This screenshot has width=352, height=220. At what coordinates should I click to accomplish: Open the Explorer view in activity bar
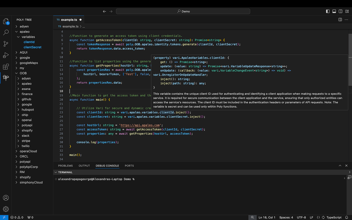[6, 21]
